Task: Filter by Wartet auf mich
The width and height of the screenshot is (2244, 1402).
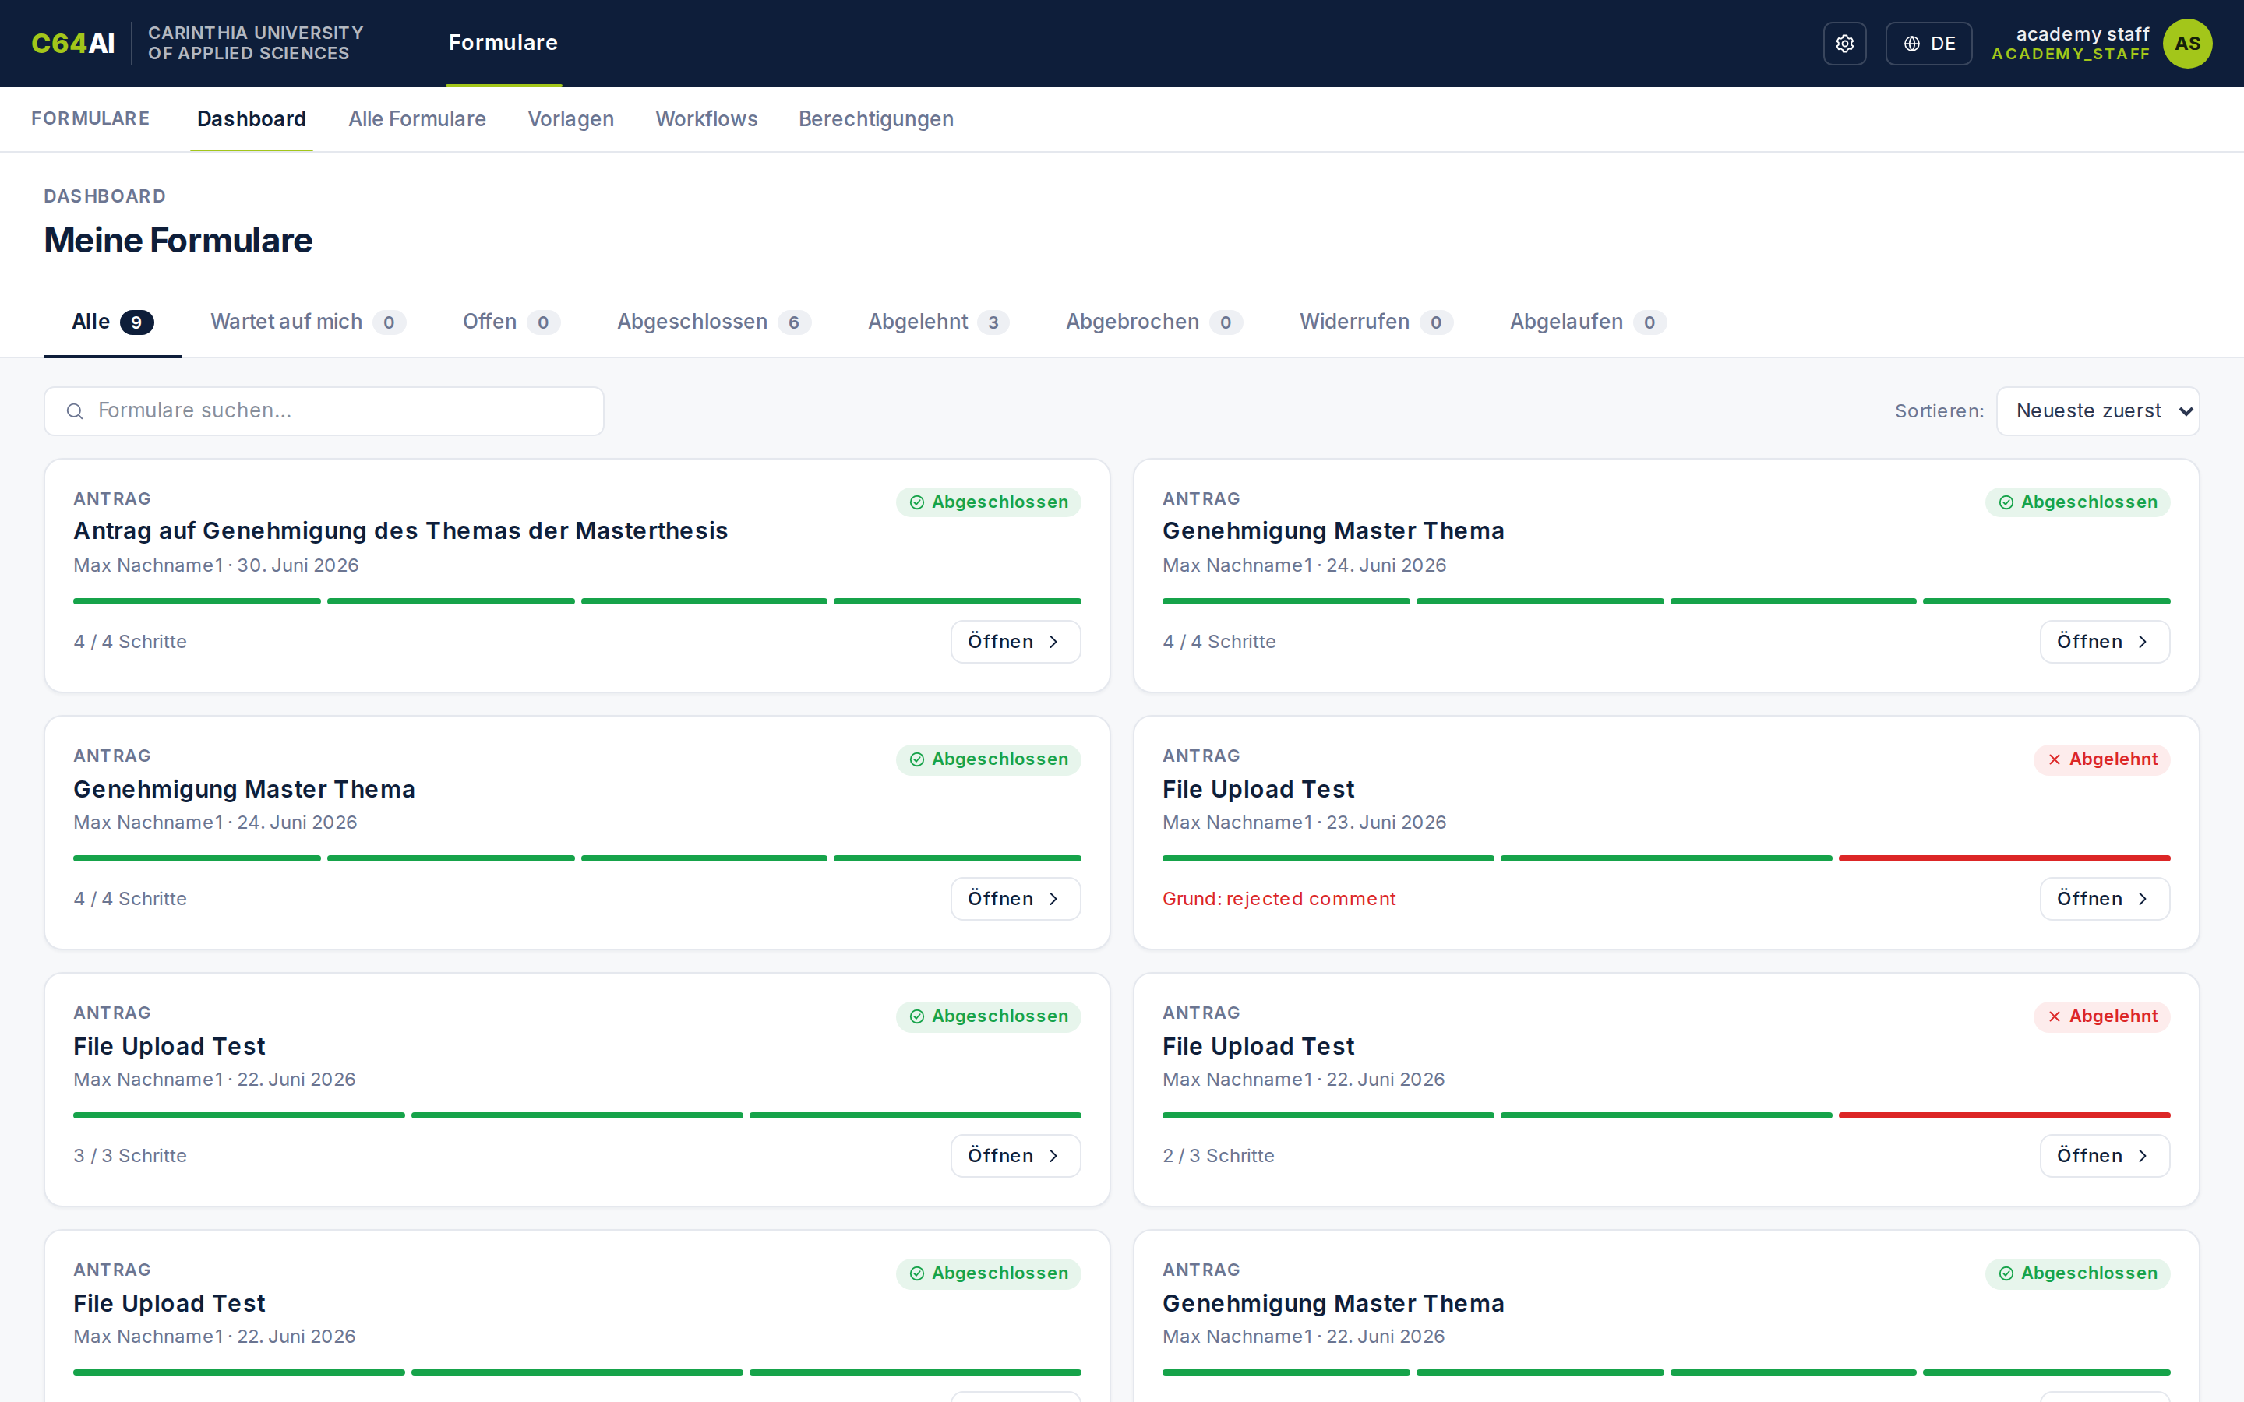Action: coord(308,322)
